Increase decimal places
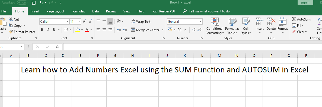The height and width of the screenshot is (107, 322). (193, 30)
